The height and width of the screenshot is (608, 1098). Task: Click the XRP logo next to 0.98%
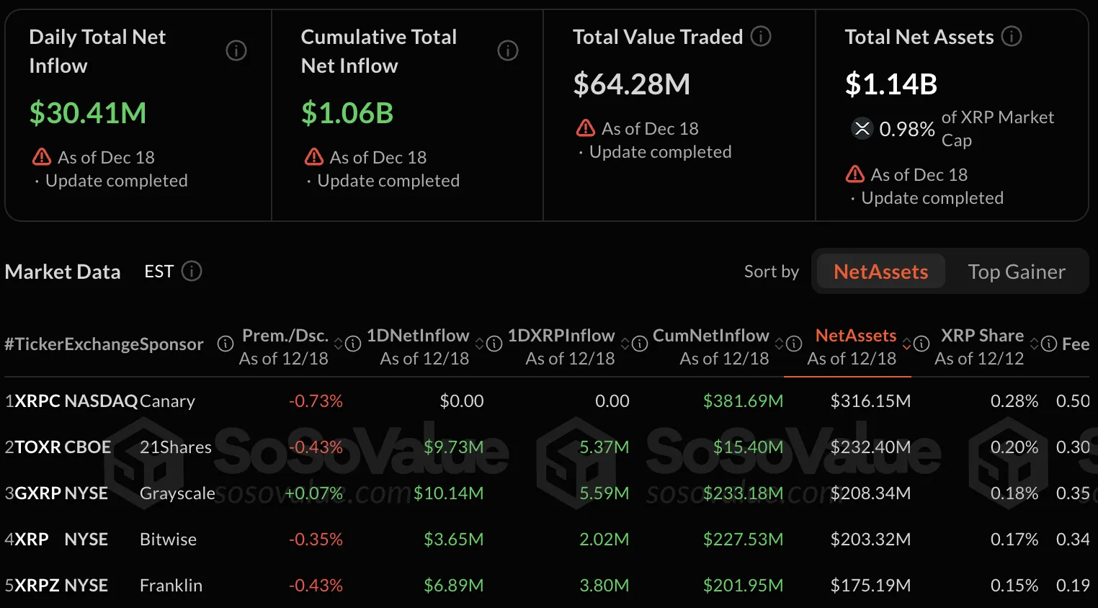[x=862, y=129]
